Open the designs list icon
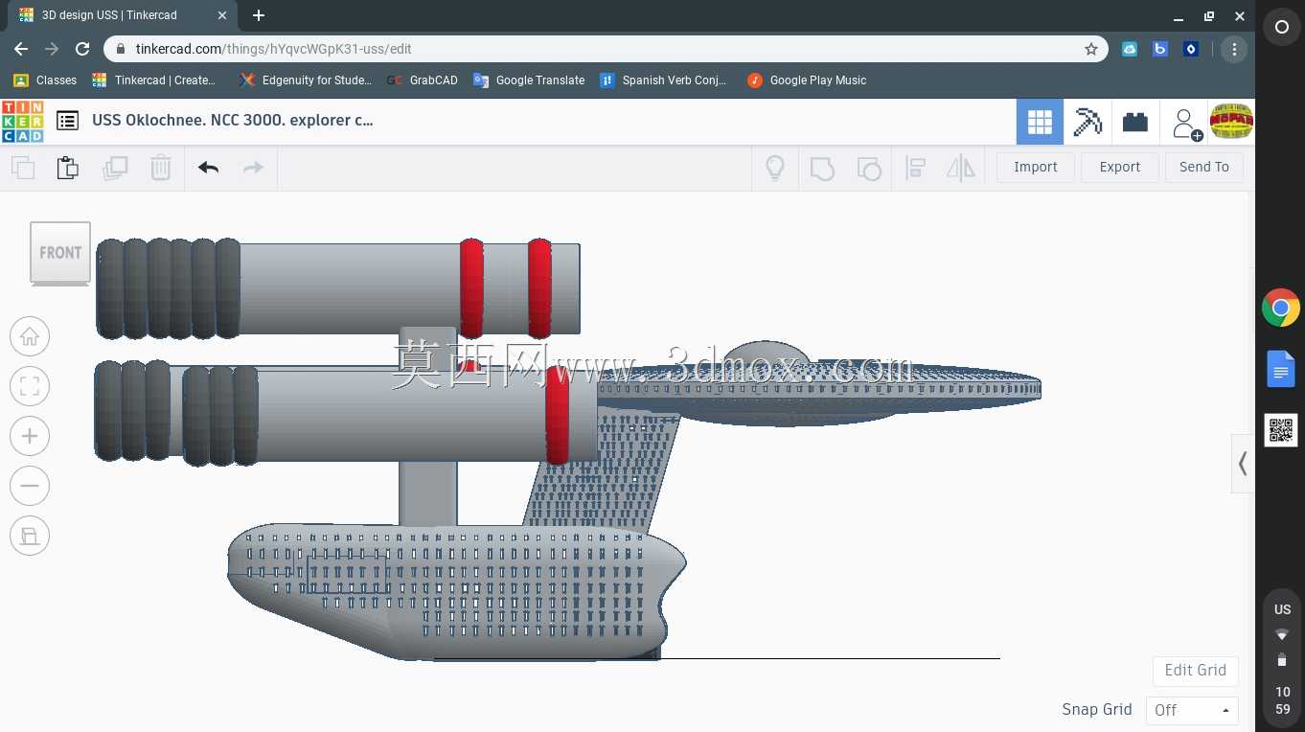The image size is (1305, 732). [67, 121]
